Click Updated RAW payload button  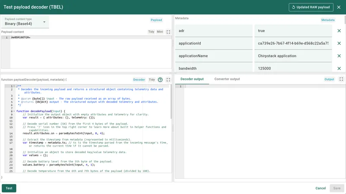[x=311, y=7]
